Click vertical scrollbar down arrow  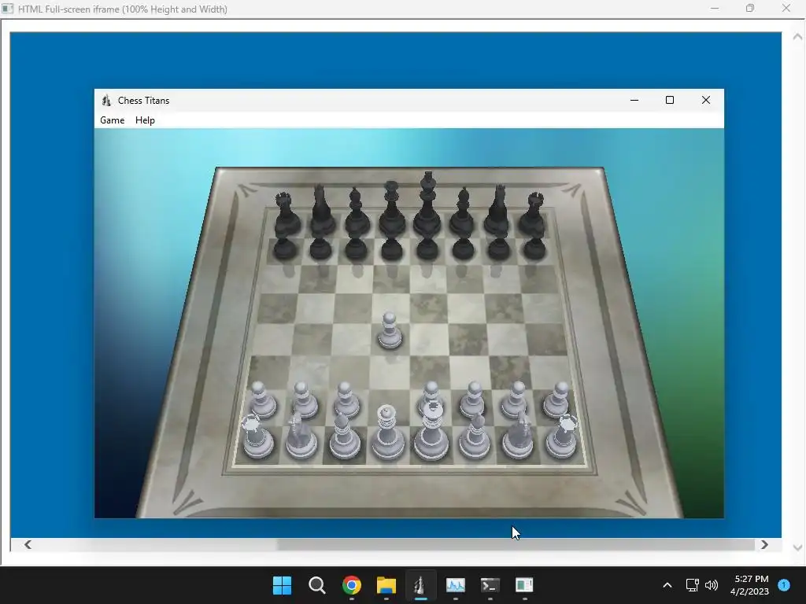coord(797,547)
